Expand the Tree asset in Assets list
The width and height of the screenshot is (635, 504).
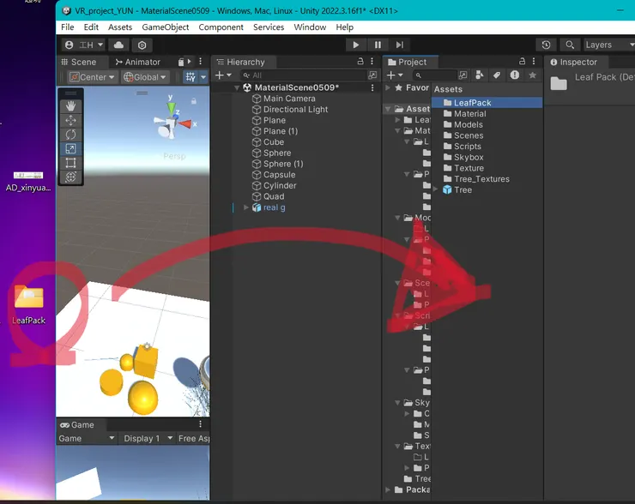coord(436,189)
